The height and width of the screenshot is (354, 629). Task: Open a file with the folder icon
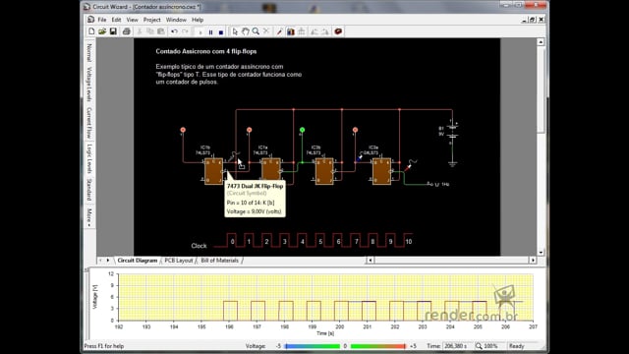tap(102, 31)
